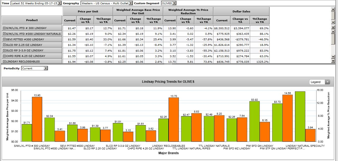Click plus icon beside S/M/L/XL PTD #300 LINDSAY NATURALS
The height and width of the screenshot is (161, 338).
click(4, 34)
